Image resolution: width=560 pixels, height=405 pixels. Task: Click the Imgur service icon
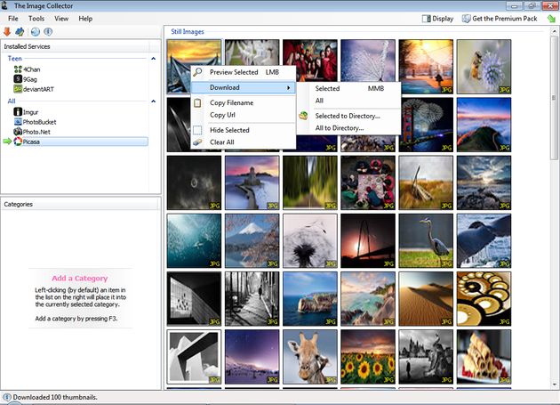[x=18, y=112]
